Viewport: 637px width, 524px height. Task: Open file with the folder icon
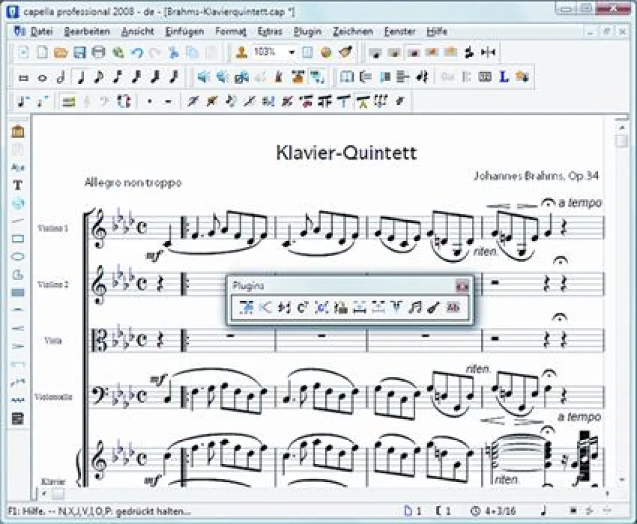(x=61, y=52)
